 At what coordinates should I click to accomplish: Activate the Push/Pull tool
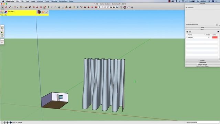pyautogui.click(x=26, y=7)
